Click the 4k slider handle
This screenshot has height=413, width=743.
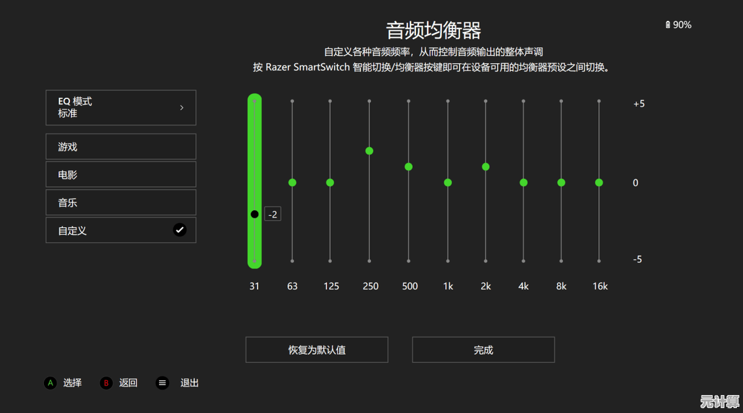pyautogui.click(x=523, y=182)
